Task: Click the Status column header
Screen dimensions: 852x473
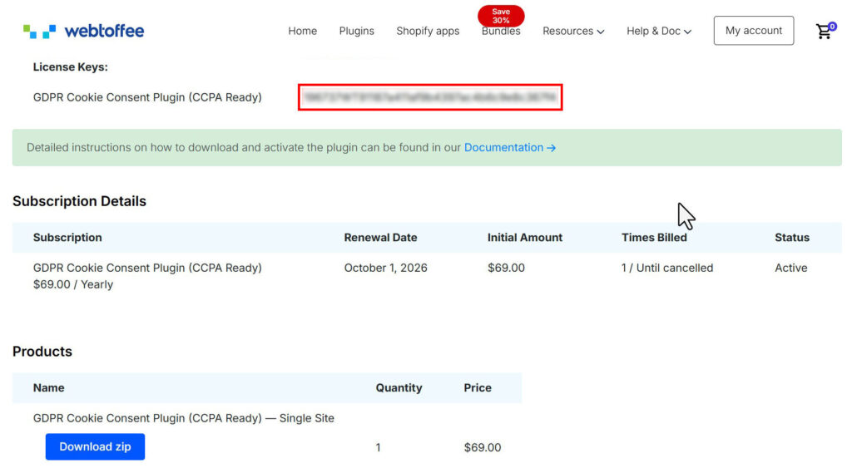Action: pos(792,237)
